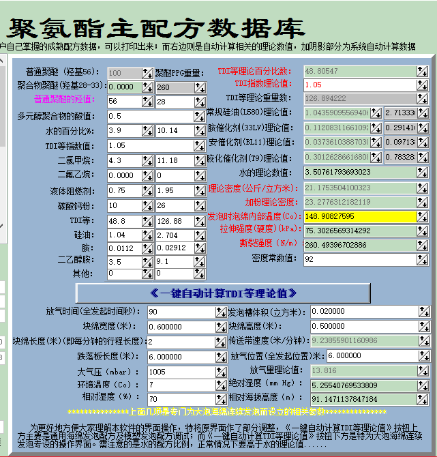437x457 pixels.
Task: Click stepper for yellow 发泡时泡绵内部温度 field
Action: pos(422,216)
